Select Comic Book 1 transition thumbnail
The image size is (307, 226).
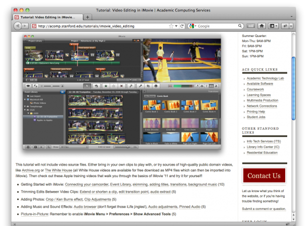152,105
